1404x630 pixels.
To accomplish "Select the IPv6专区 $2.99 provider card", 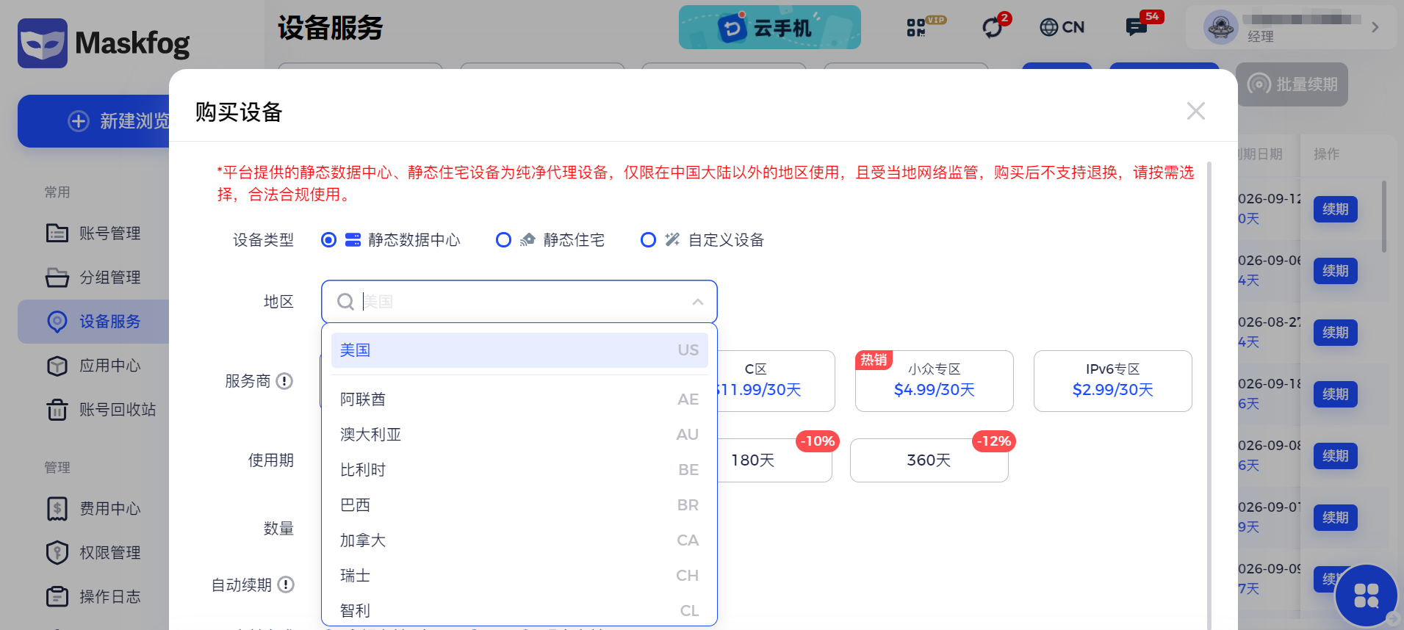I will pos(1113,381).
